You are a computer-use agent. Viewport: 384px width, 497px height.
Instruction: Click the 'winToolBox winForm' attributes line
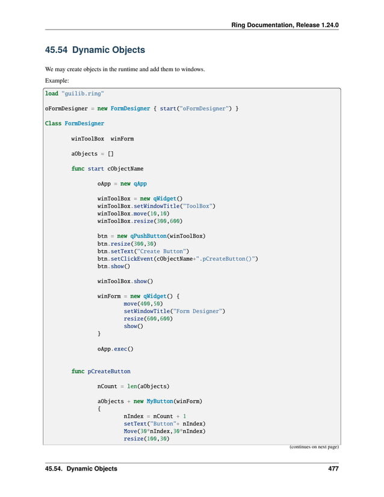(x=102, y=139)
